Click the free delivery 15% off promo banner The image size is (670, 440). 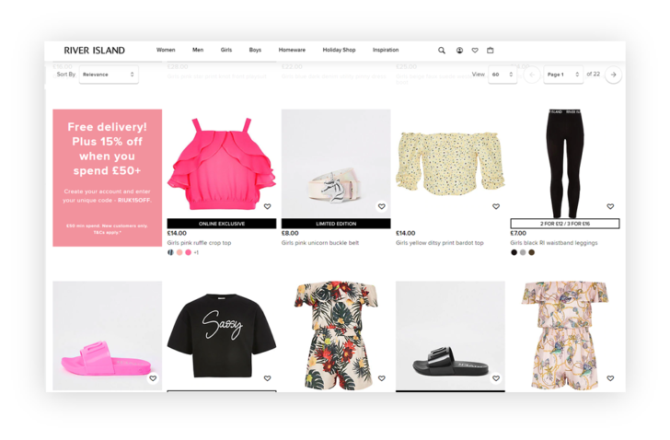[x=108, y=178]
